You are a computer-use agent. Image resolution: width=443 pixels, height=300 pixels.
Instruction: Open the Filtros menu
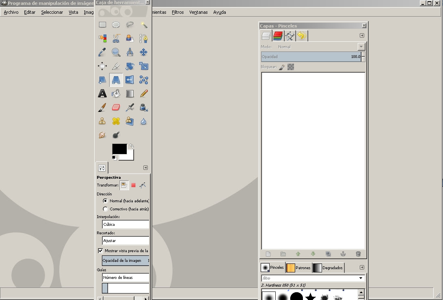pyautogui.click(x=178, y=12)
